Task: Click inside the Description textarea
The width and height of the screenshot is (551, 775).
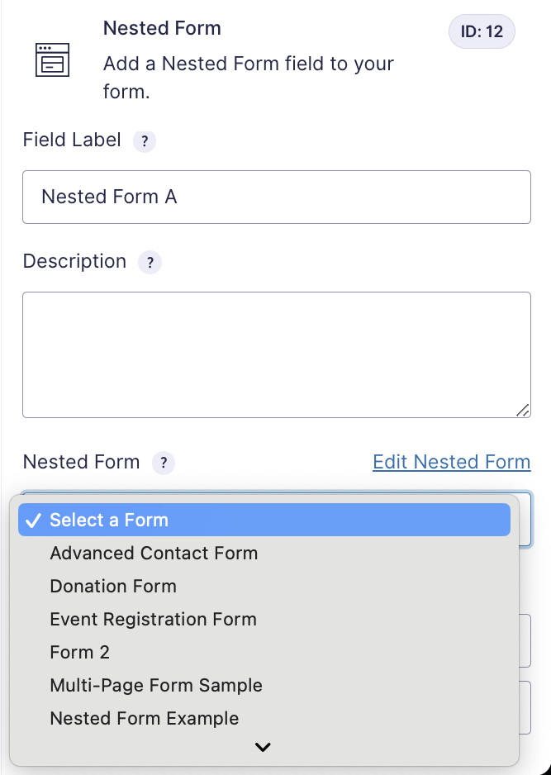Action: click(x=277, y=355)
